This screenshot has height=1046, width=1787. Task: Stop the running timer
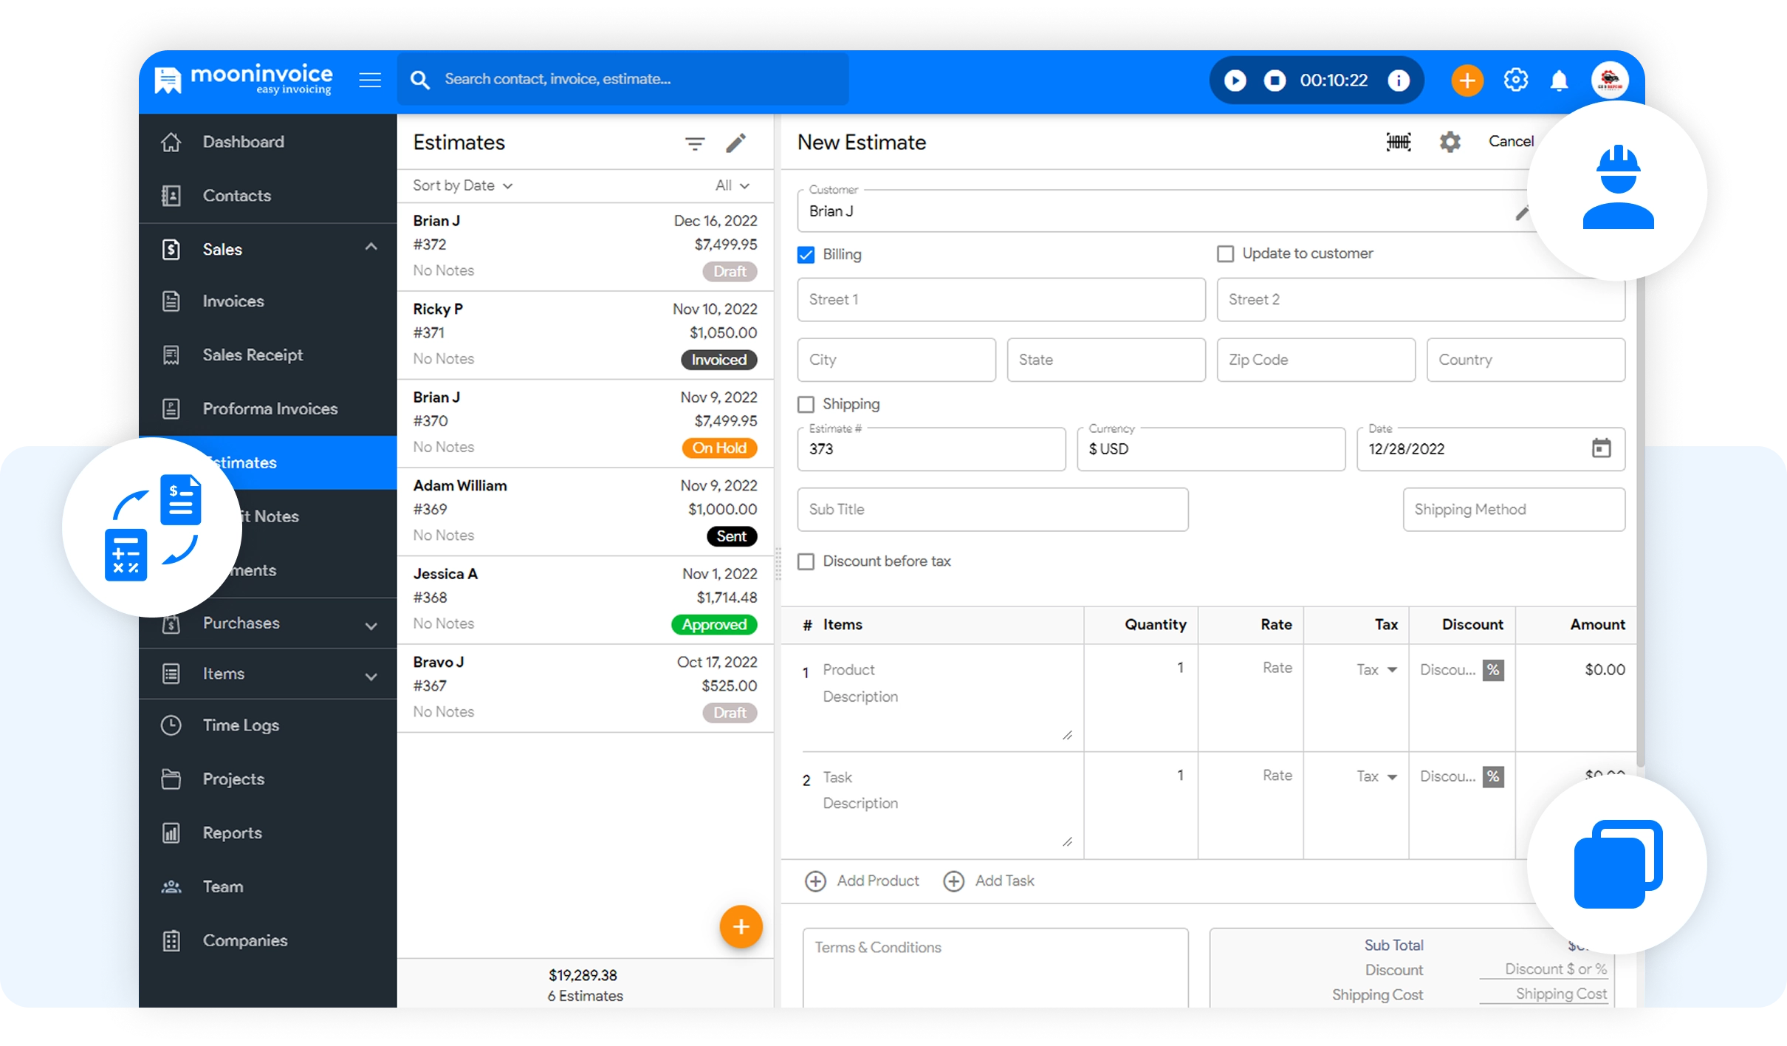point(1275,80)
